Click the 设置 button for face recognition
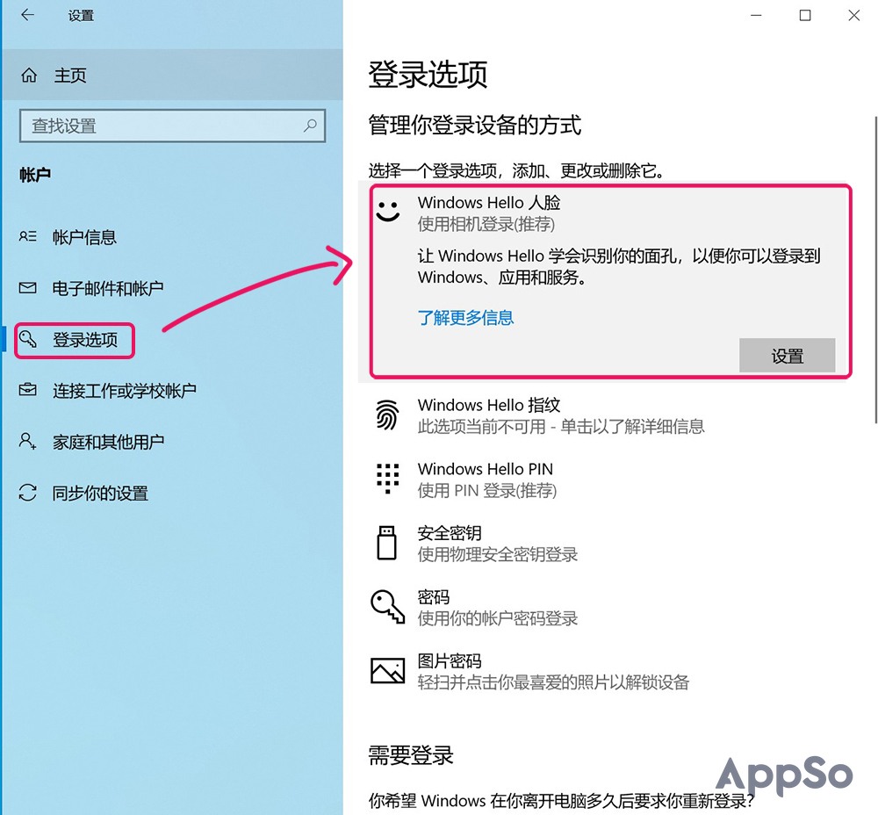Image resolution: width=878 pixels, height=815 pixels. [788, 356]
